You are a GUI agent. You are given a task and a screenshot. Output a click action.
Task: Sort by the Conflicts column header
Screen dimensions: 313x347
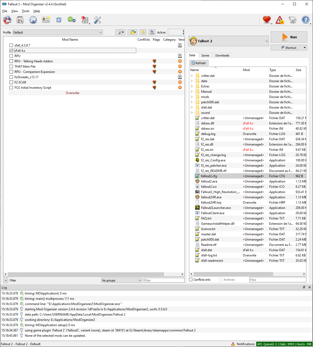point(144,40)
